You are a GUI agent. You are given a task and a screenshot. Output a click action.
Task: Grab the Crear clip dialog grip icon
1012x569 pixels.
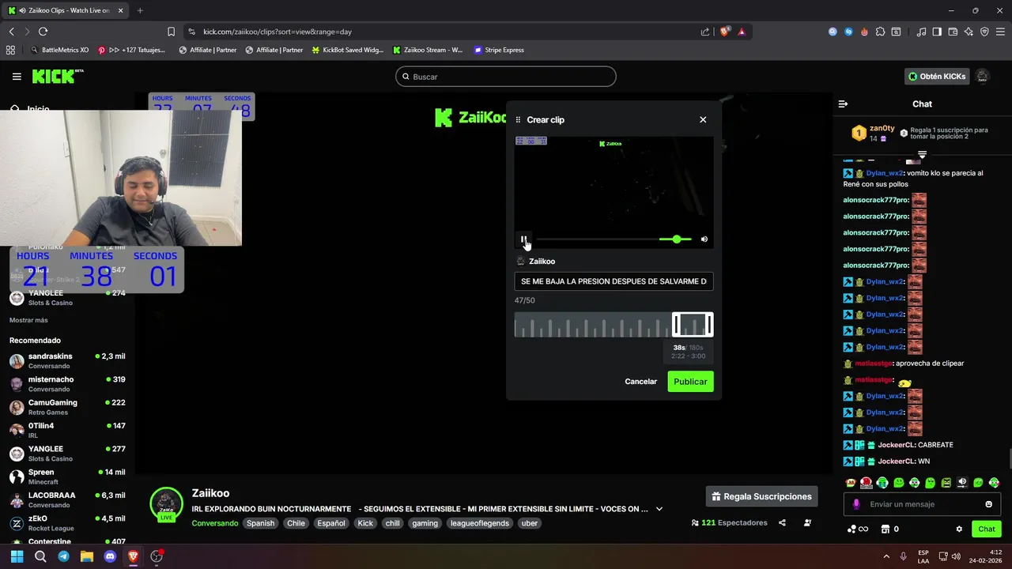click(x=518, y=120)
